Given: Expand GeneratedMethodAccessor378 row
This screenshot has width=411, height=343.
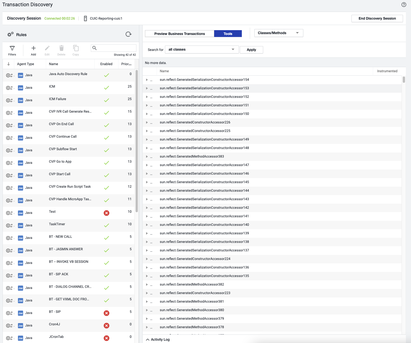Looking at the screenshot, I should click(x=147, y=327).
